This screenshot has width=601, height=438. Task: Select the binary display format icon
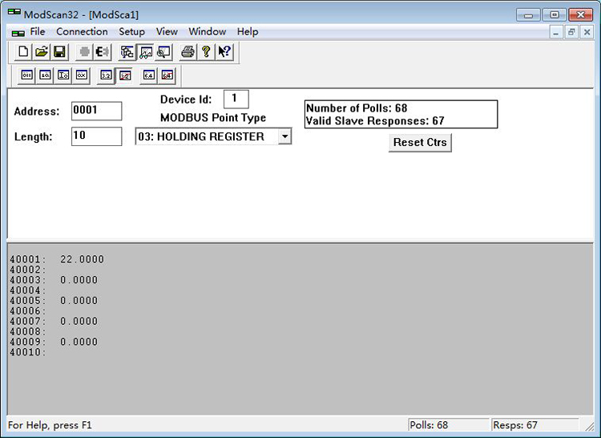point(27,75)
